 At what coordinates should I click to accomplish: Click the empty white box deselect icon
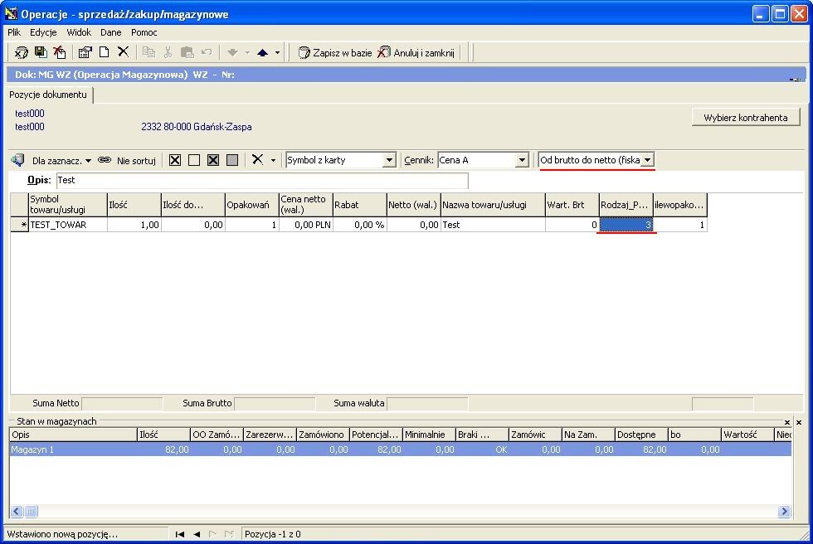194,160
